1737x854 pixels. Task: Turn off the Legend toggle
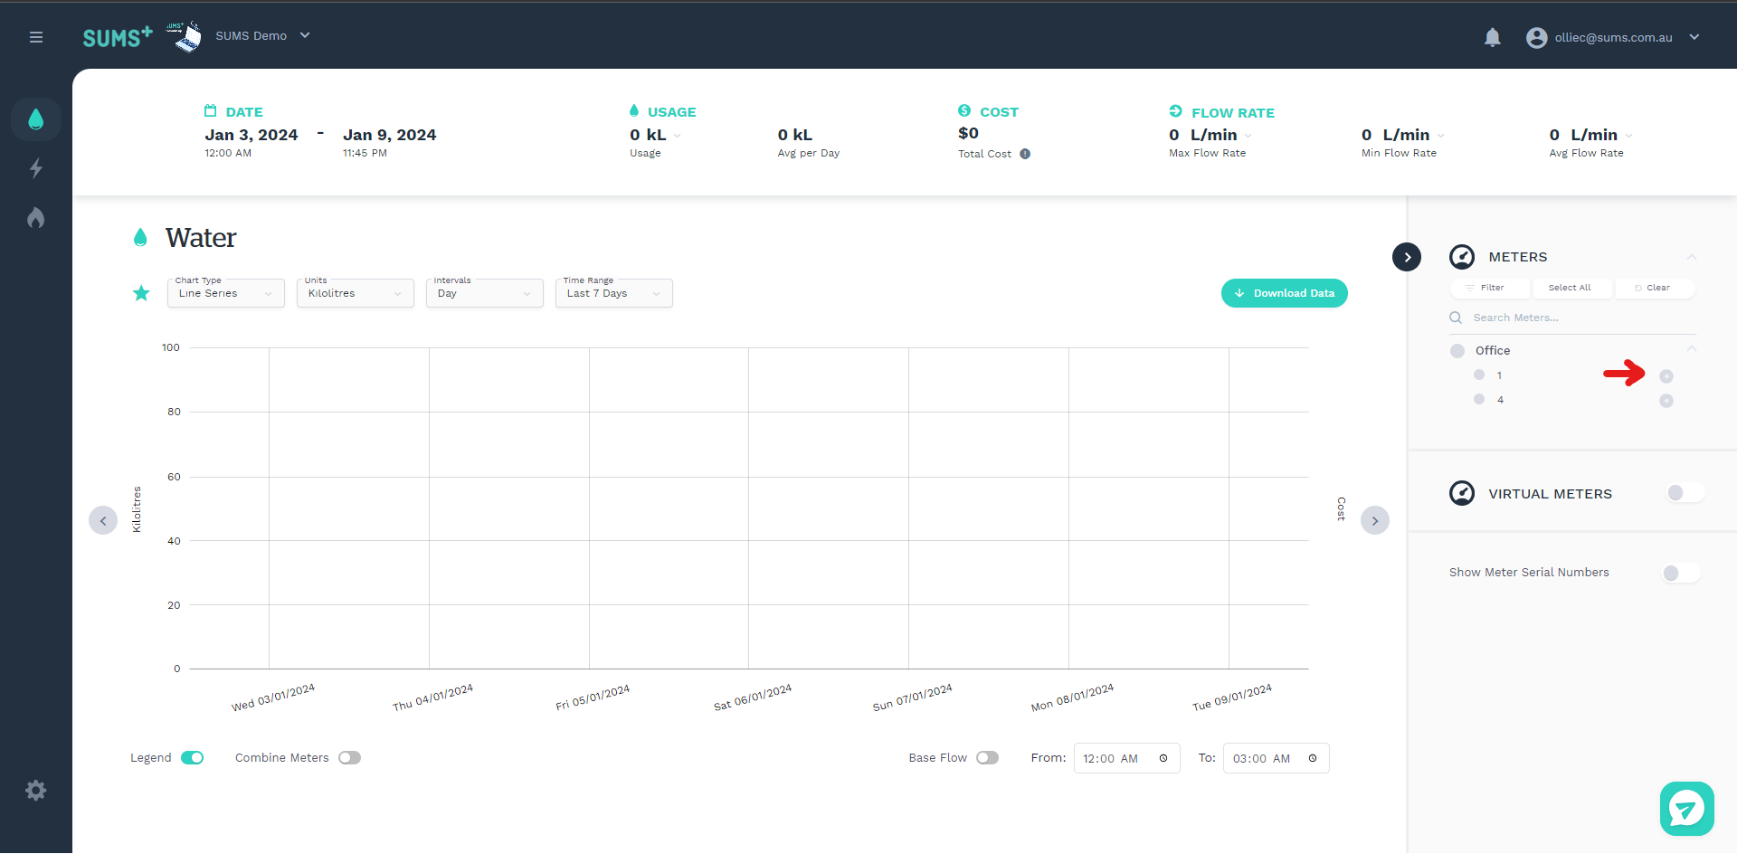tap(192, 758)
